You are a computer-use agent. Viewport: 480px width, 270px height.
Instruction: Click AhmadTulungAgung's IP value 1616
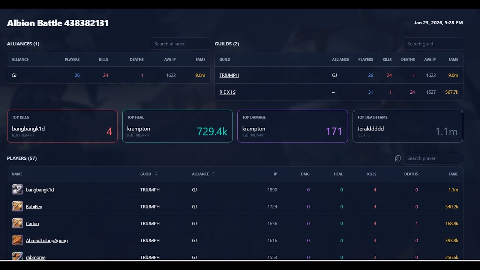[x=272, y=240]
